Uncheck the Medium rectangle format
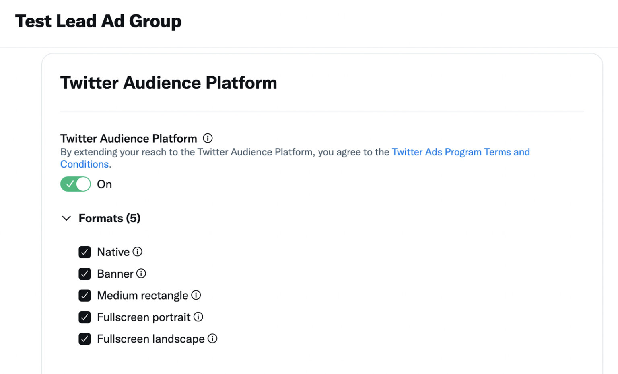The image size is (618, 374). [x=84, y=295]
